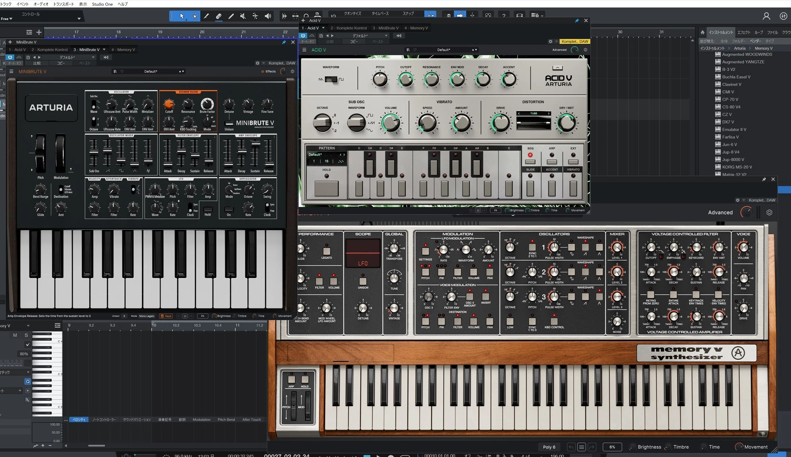The height and width of the screenshot is (457, 791).
Task: Click the 80% velocity field in the piano roll inspector
Action: click(24, 354)
